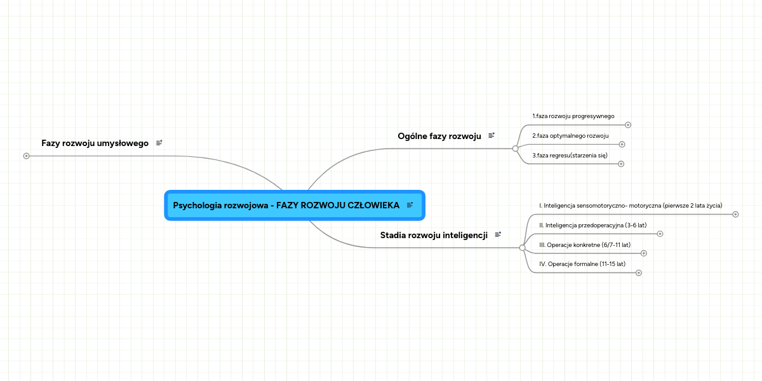Open notes icon beside Fazy rozwoju umysłowego
The width and height of the screenshot is (762, 381).
pyautogui.click(x=159, y=144)
